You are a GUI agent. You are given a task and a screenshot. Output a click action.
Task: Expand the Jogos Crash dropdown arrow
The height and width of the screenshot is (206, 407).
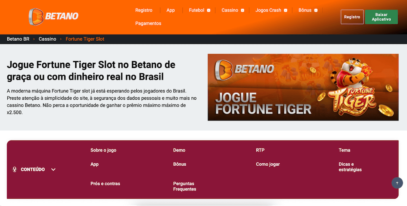click(x=286, y=11)
